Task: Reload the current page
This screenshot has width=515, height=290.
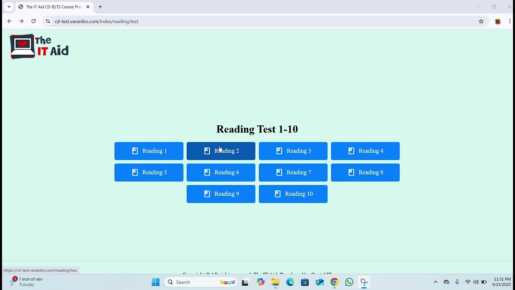Action: pyautogui.click(x=33, y=21)
